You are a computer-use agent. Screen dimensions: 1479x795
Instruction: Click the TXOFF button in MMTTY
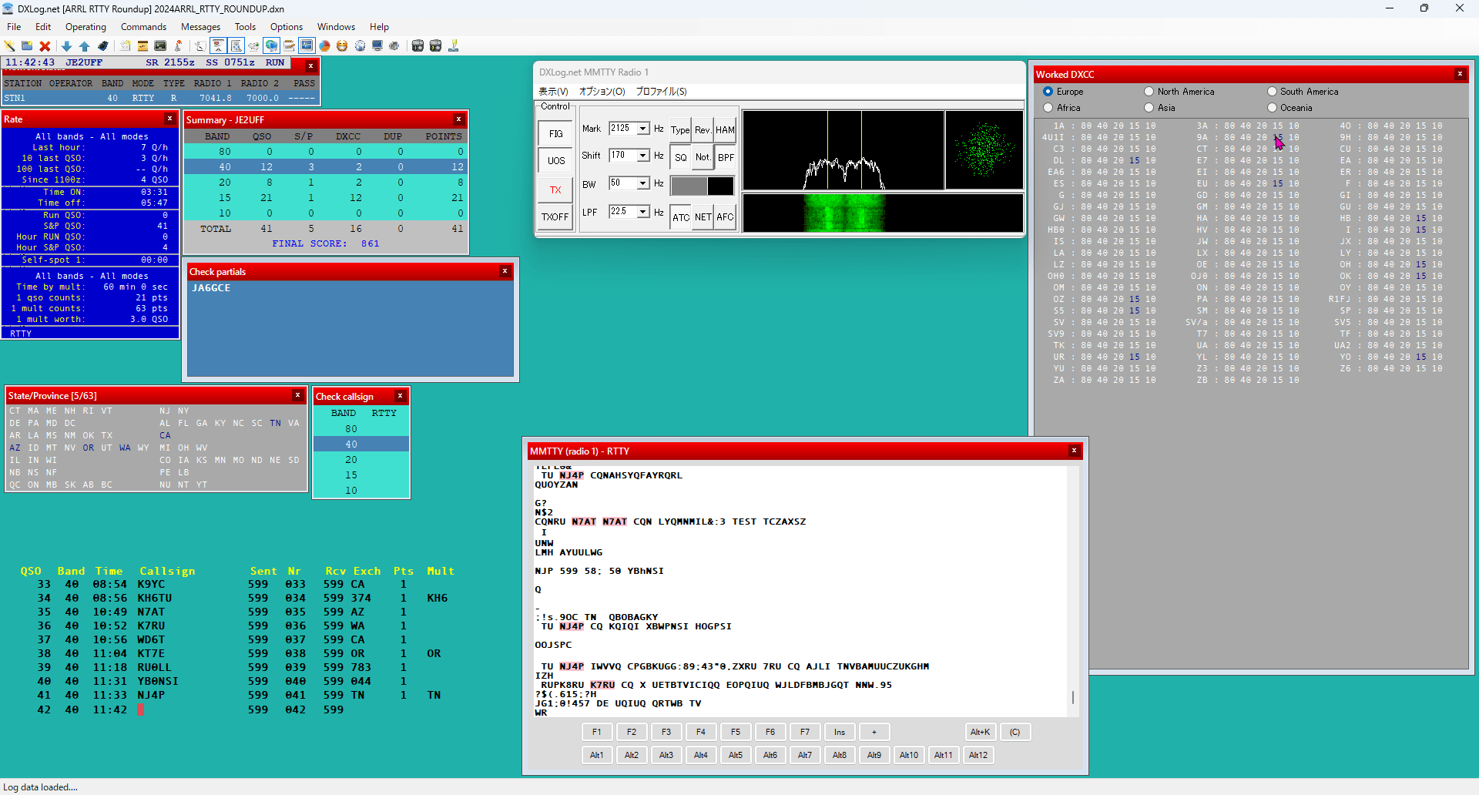pos(555,217)
